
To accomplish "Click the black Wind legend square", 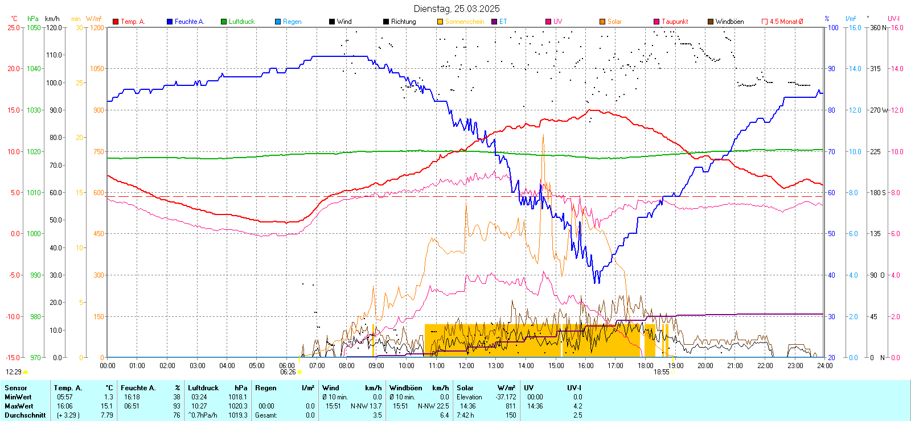I will (x=332, y=22).
